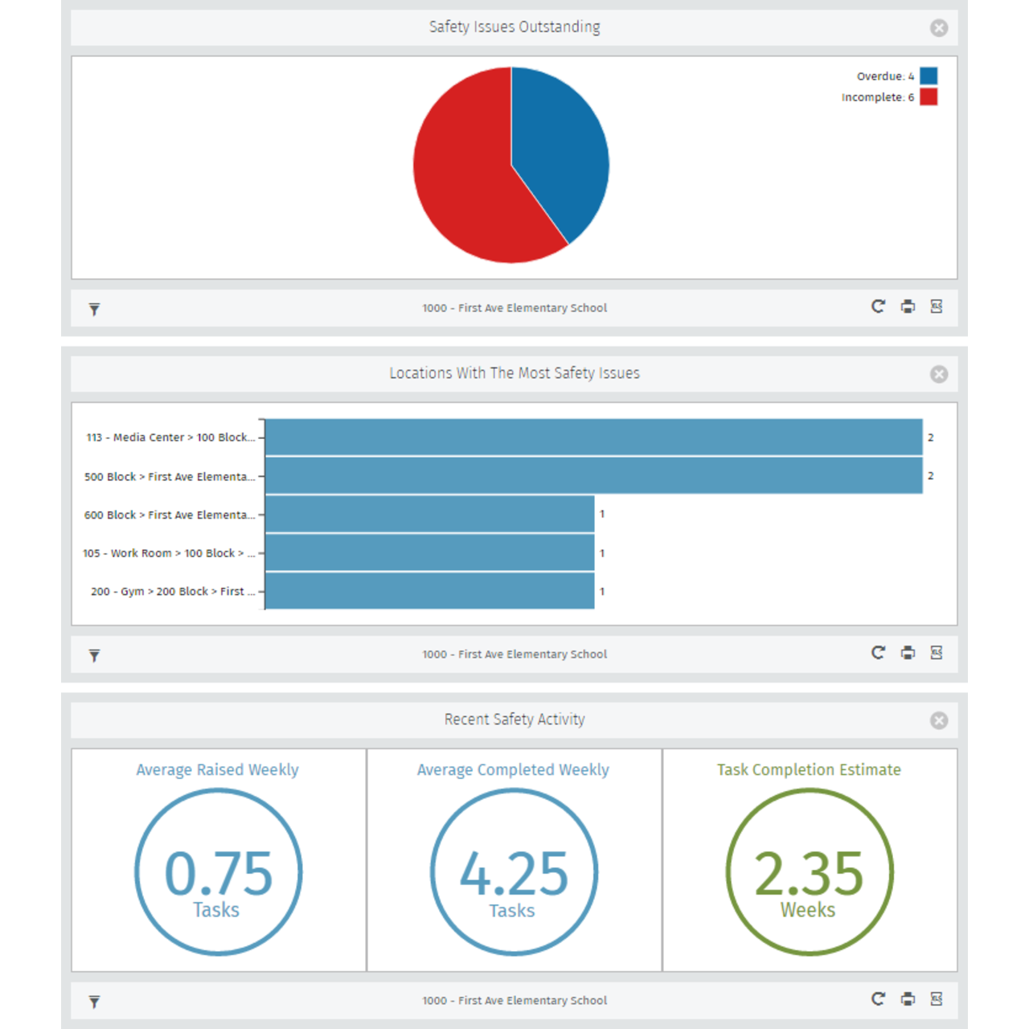
Task: Open filter for Safety Issues Outstanding widget
Action: (x=94, y=309)
